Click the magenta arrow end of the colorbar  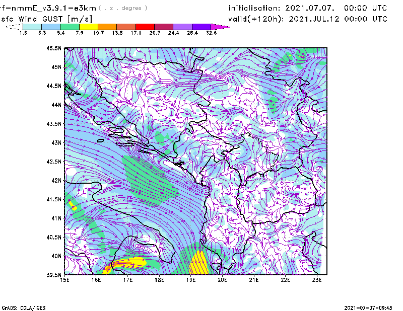click(220, 27)
